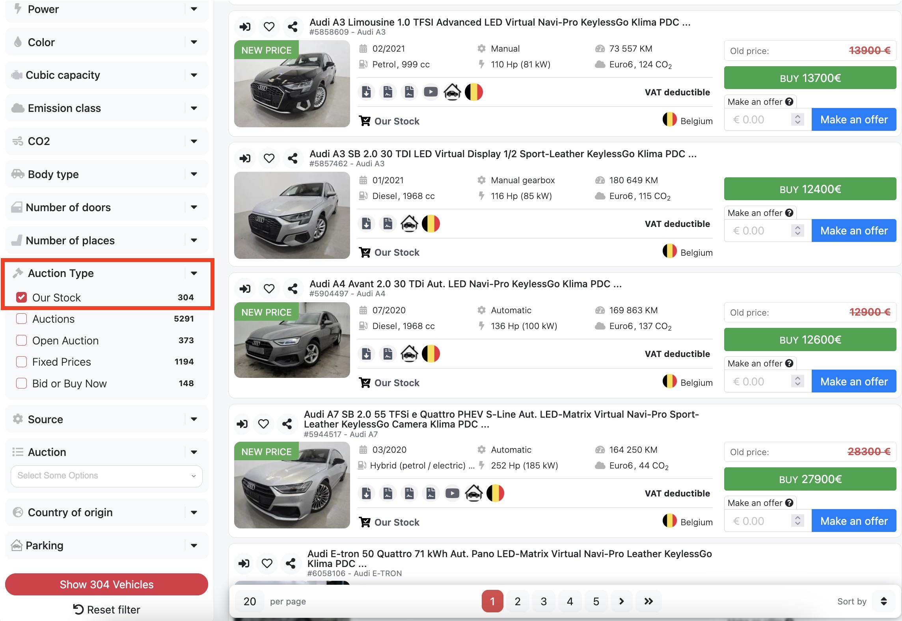
Task: Click offer amount stepper for Audi A7
Action: 798,521
